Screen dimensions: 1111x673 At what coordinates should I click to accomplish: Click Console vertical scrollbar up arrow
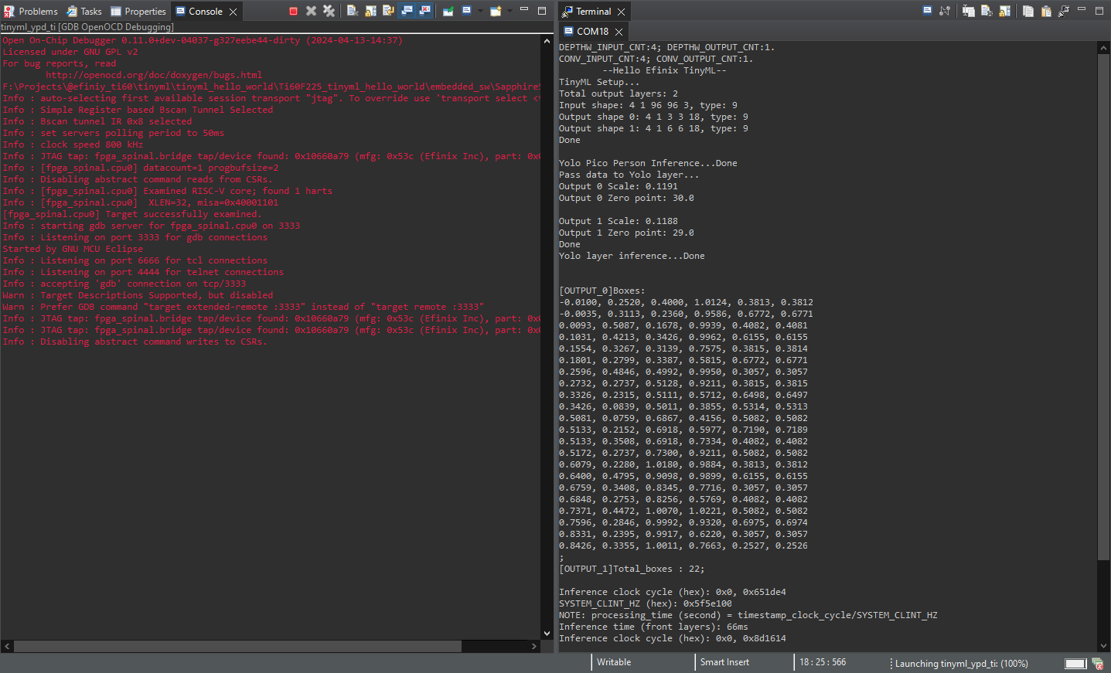pyautogui.click(x=547, y=40)
